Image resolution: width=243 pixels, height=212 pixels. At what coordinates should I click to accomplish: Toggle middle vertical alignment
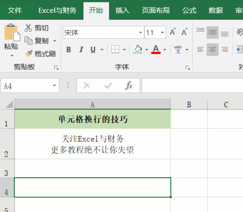(x=212, y=32)
